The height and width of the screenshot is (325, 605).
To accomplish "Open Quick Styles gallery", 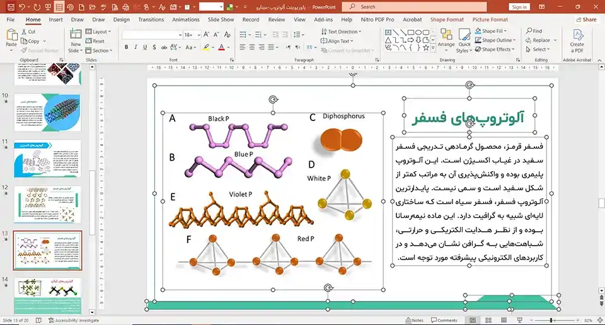I will tap(464, 40).
